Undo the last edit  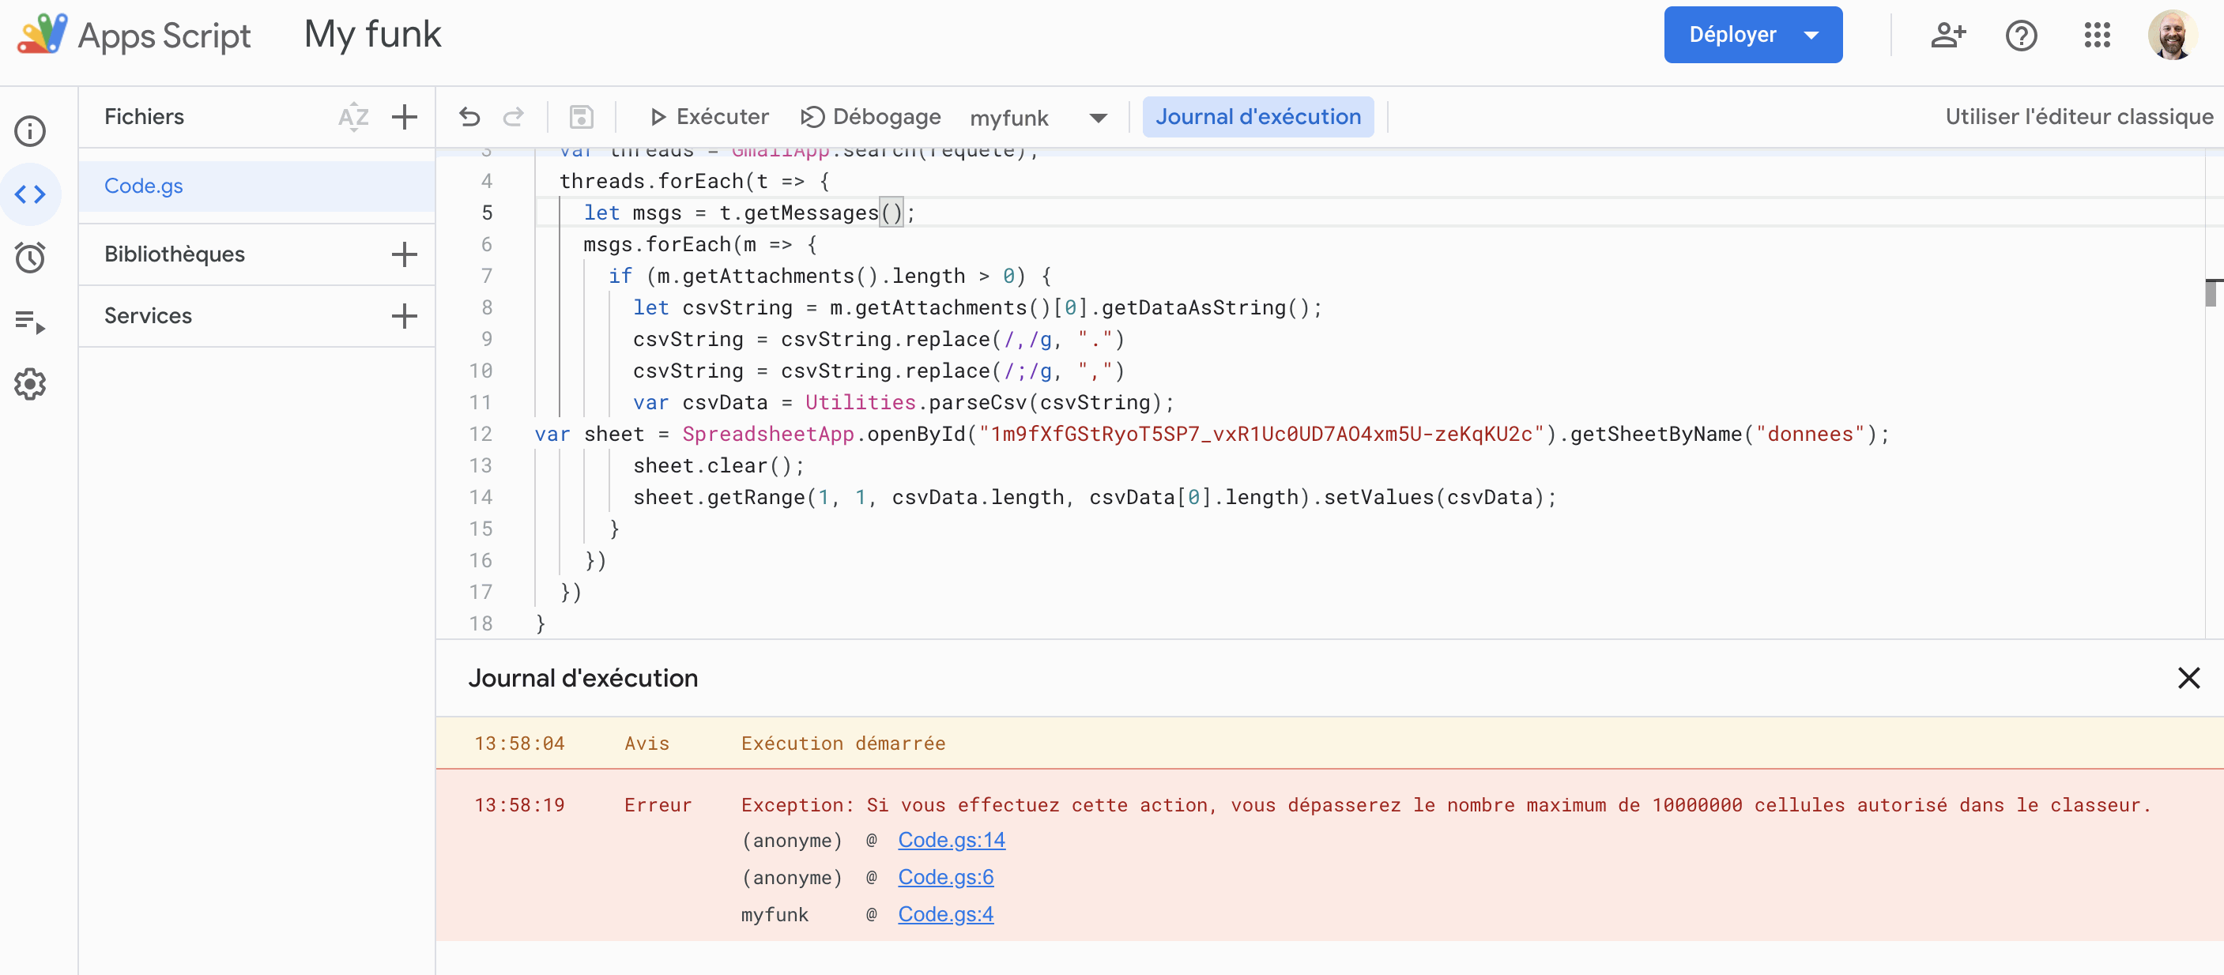pyautogui.click(x=469, y=116)
